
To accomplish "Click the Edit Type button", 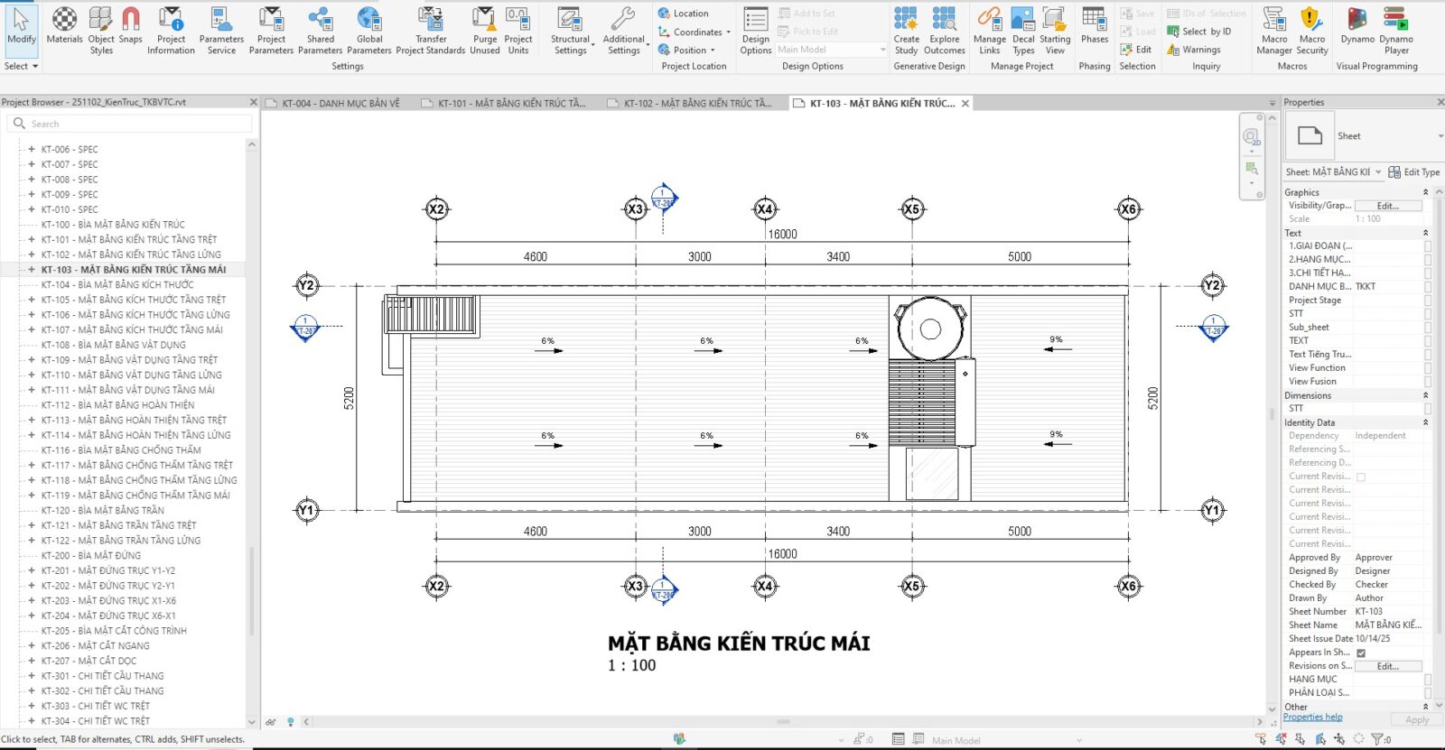I will pos(1414,171).
